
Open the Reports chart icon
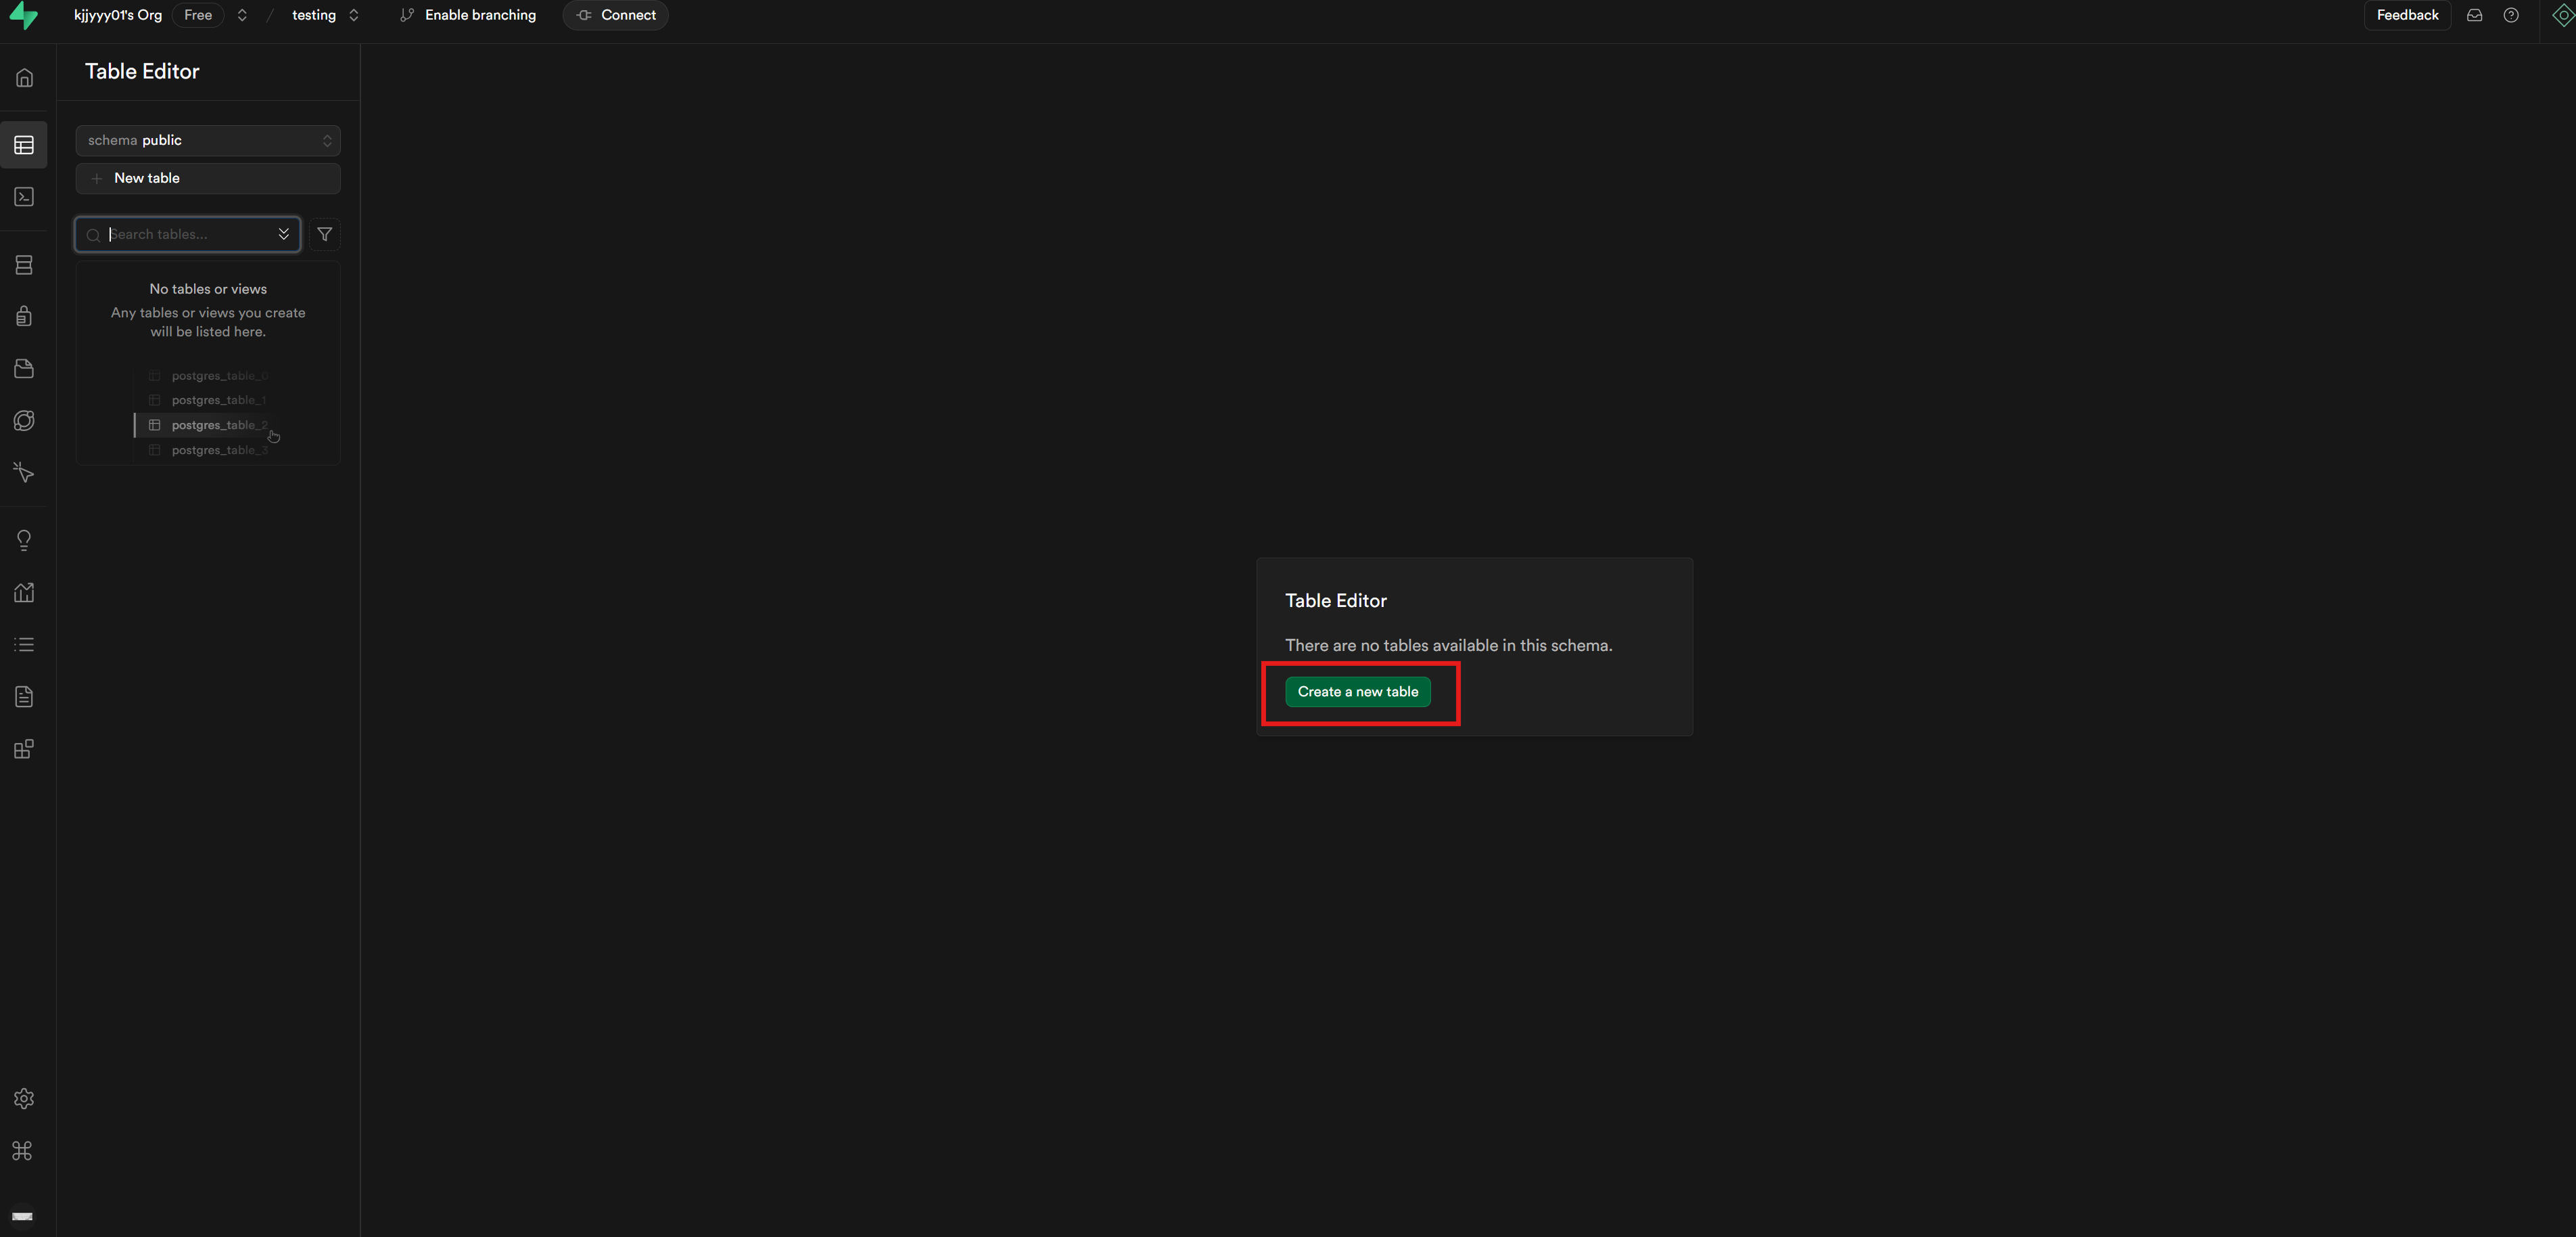(x=24, y=593)
